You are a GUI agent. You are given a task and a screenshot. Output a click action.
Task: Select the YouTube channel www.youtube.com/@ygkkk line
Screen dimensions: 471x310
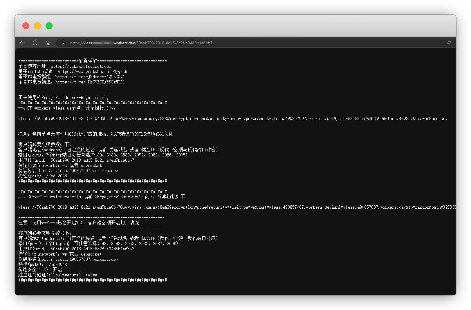pyautogui.click(x=73, y=72)
